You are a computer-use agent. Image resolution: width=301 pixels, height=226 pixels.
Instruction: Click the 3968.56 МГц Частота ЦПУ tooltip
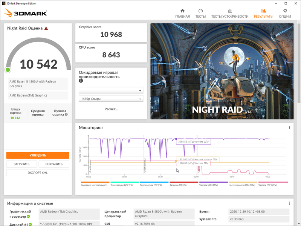(x=194, y=142)
